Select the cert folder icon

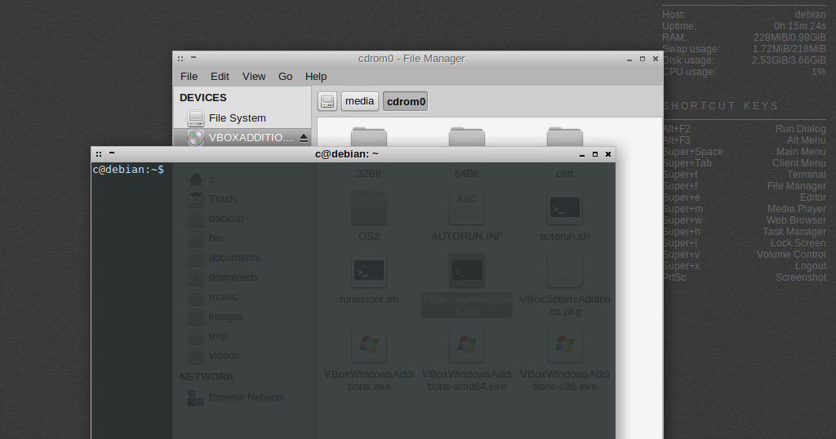click(x=565, y=136)
